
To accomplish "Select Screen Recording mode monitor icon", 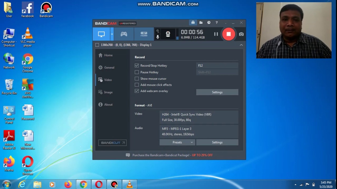I will [x=101, y=34].
